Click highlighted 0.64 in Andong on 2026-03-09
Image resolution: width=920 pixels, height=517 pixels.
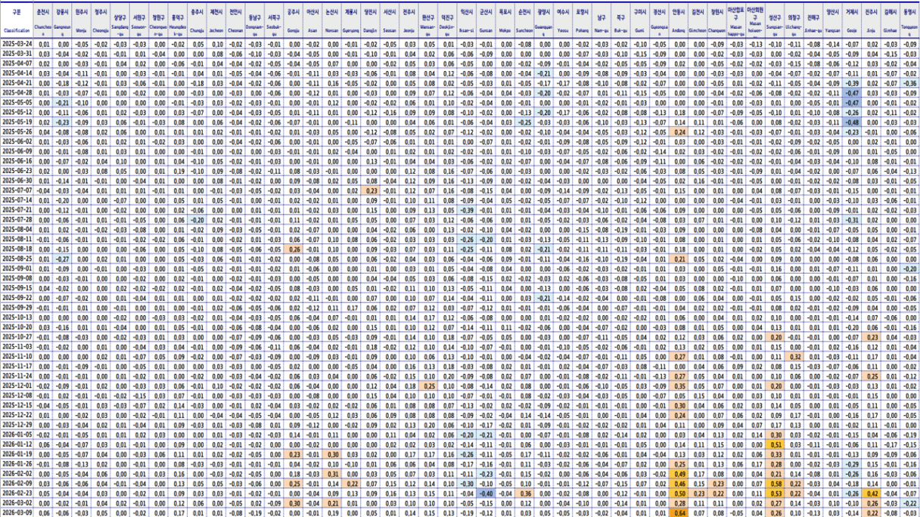[x=679, y=512]
